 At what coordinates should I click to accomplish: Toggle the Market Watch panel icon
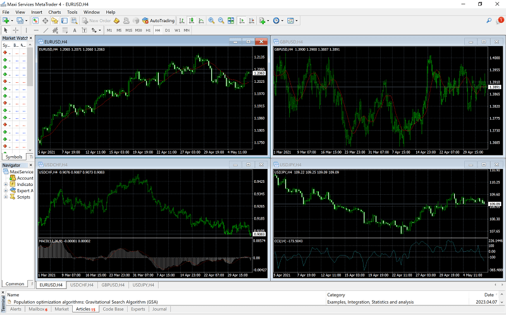35,21
